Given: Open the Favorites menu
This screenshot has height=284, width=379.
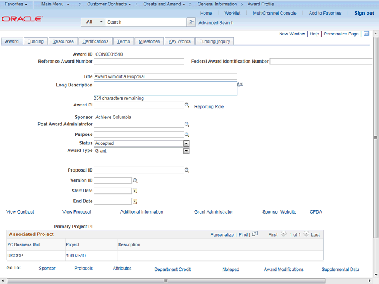Looking at the screenshot, I should click(x=16, y=4).
